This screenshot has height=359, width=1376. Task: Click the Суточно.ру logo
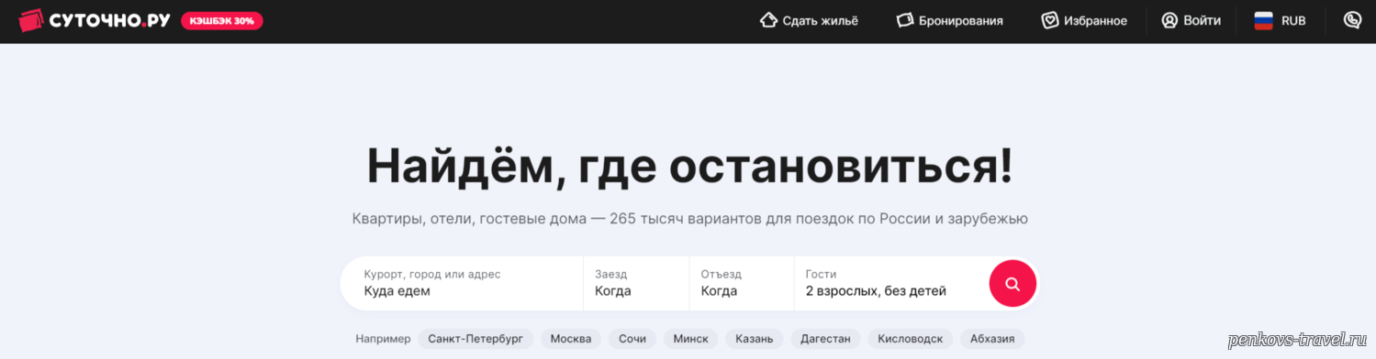click(95, 20)
